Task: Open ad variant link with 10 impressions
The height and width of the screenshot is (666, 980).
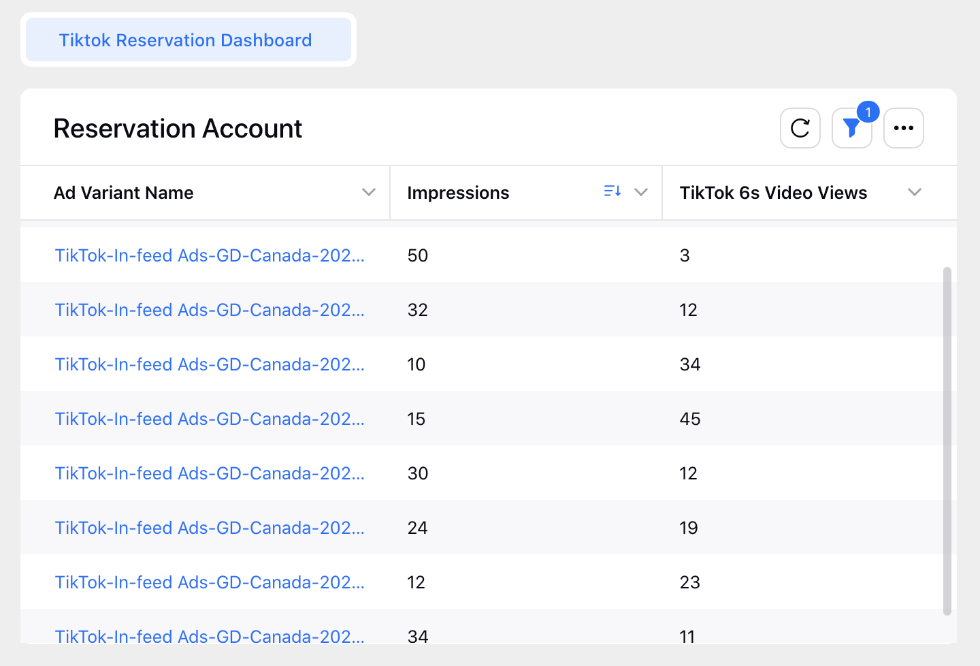Action: pyautogui.click(x=210, y=364)
